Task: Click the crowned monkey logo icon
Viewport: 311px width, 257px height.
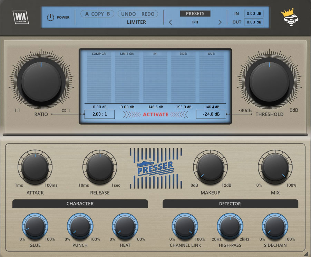Action: click(x=290, y=18)
